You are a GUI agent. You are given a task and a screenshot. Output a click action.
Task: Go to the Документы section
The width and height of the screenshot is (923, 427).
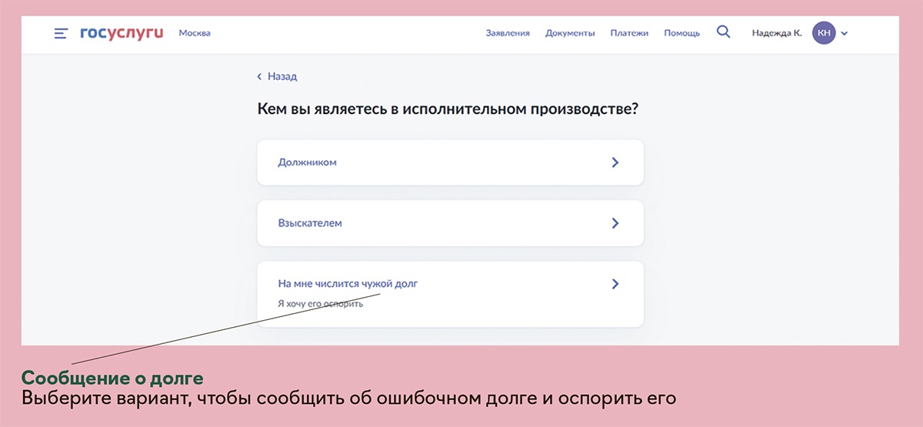tap(570, 33)
